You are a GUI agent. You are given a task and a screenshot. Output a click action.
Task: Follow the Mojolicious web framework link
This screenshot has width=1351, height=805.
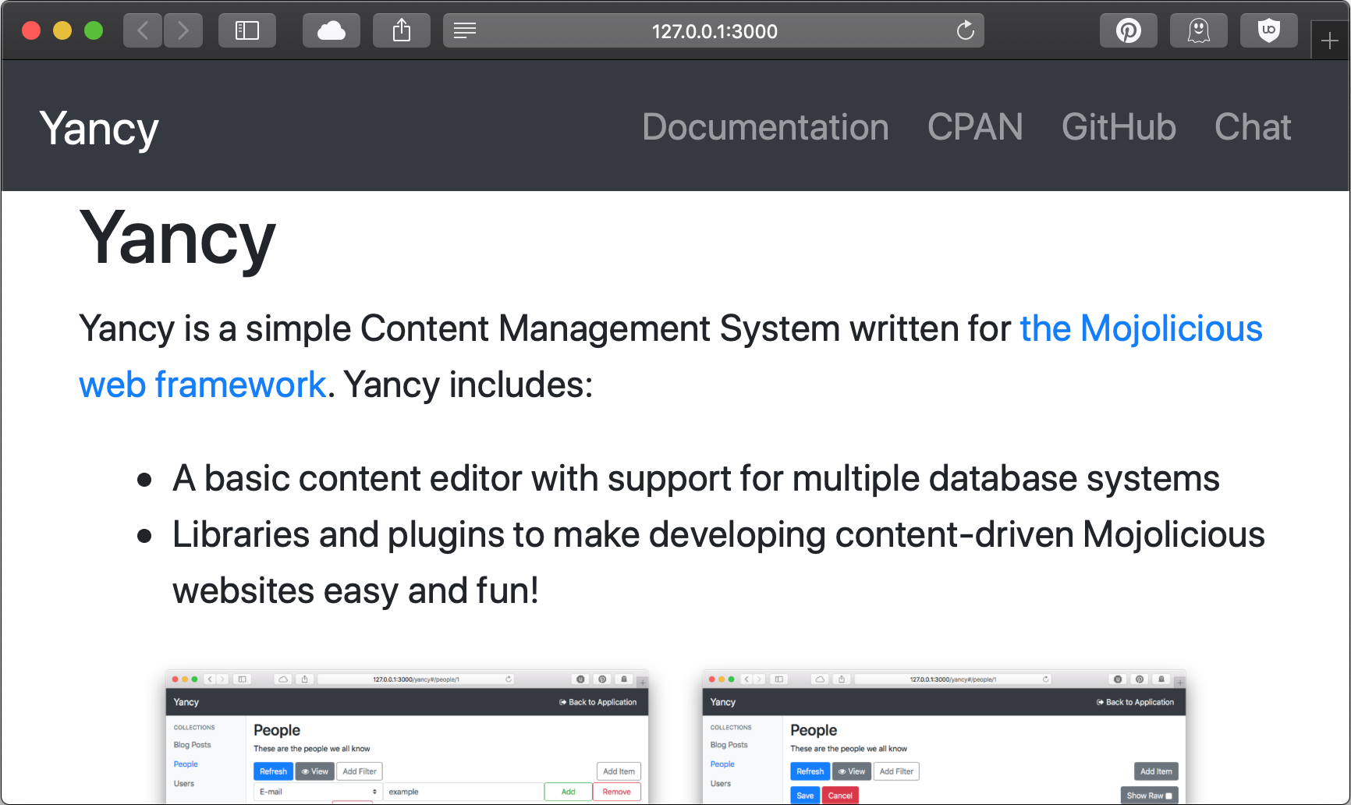coord(1141,328)
